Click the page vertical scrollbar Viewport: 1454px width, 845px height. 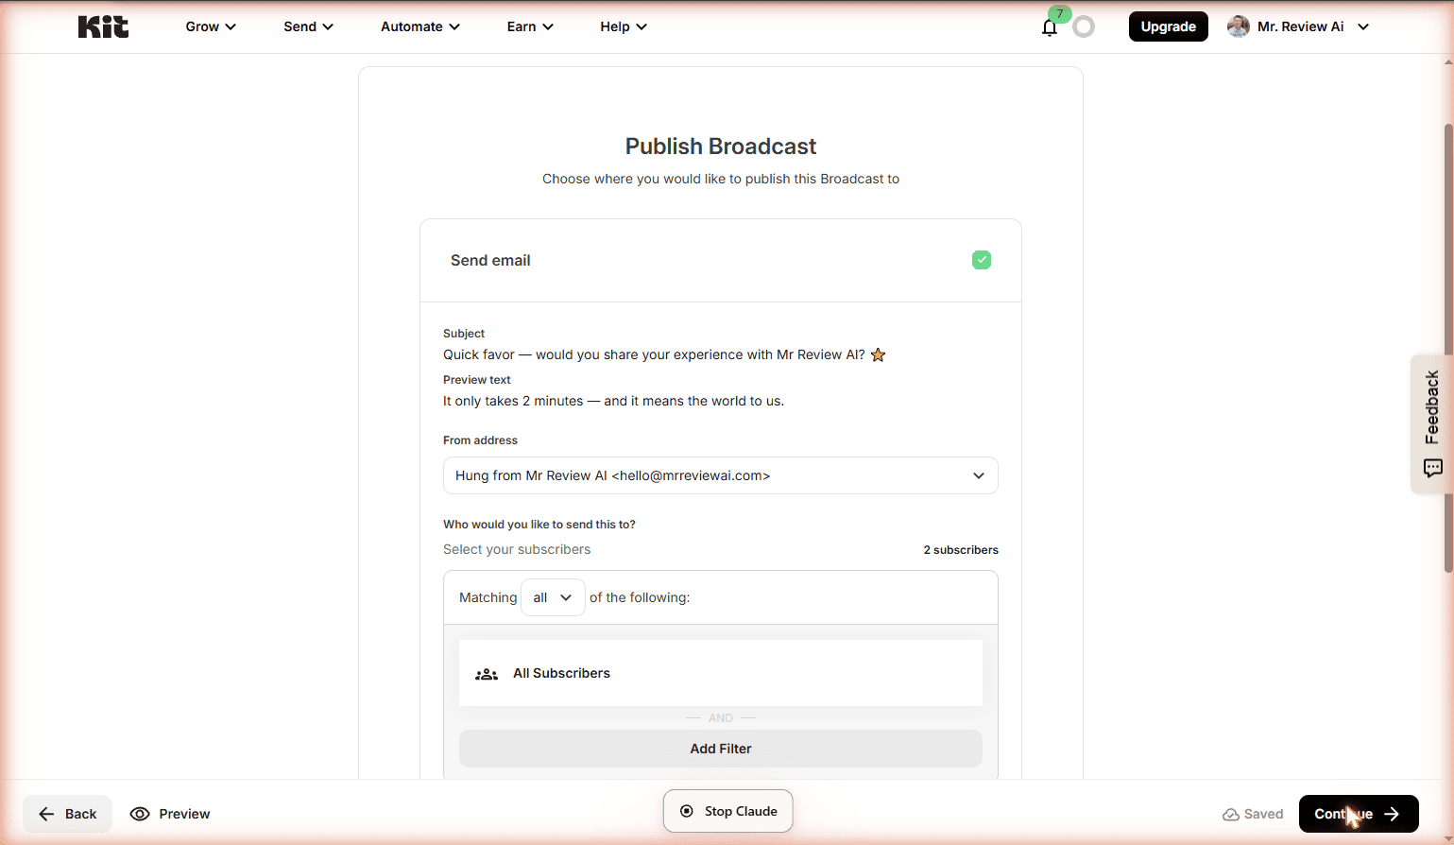click(x=1448, y=348)
